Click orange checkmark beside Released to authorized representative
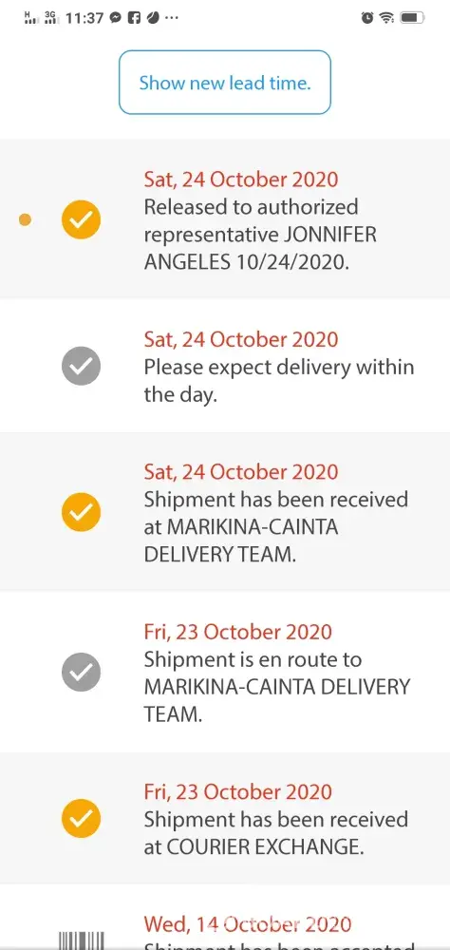Screen dimensions: 450x950 pyautogui.click(x=81, y=218)
